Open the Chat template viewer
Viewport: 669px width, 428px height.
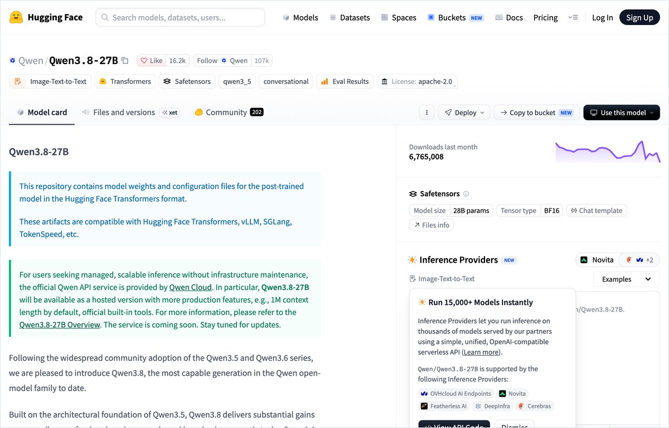click(x=597, y=210)
